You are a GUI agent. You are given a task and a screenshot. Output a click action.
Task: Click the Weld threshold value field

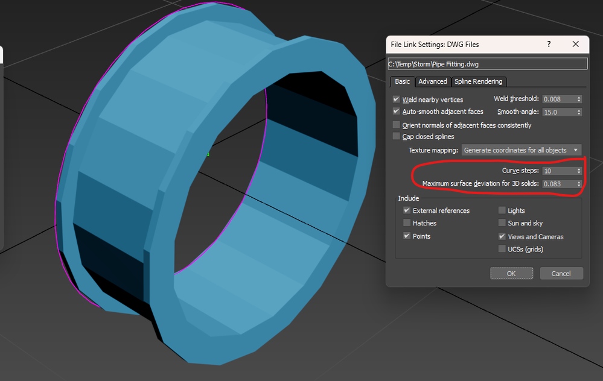[x=559, y=99]
